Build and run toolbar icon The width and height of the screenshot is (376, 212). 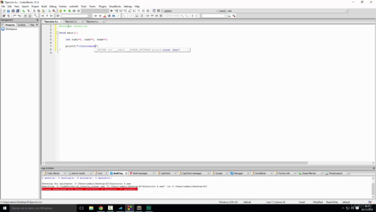point(69,11)
